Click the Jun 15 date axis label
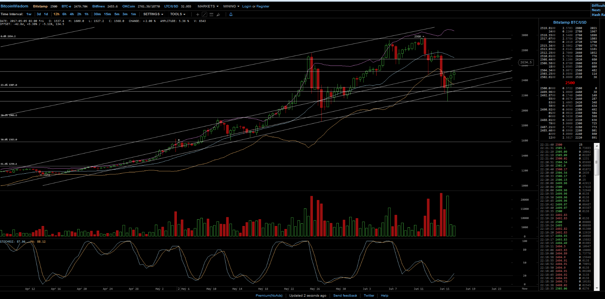605x299 pixels. [x=444, y=289]
